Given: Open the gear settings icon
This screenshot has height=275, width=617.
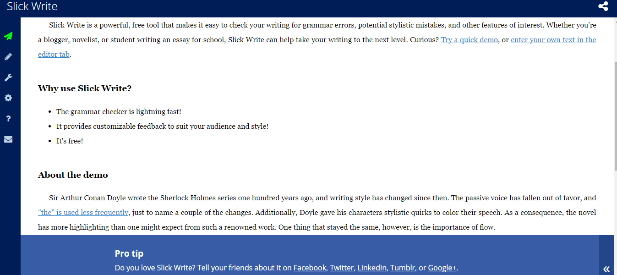Looking at the screenshot, I should click(8, 98).
